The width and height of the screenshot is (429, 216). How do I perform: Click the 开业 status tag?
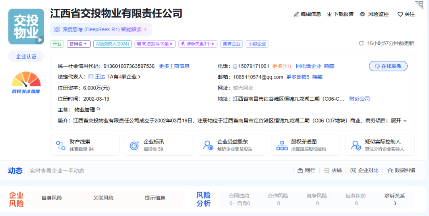coord(57,44)
